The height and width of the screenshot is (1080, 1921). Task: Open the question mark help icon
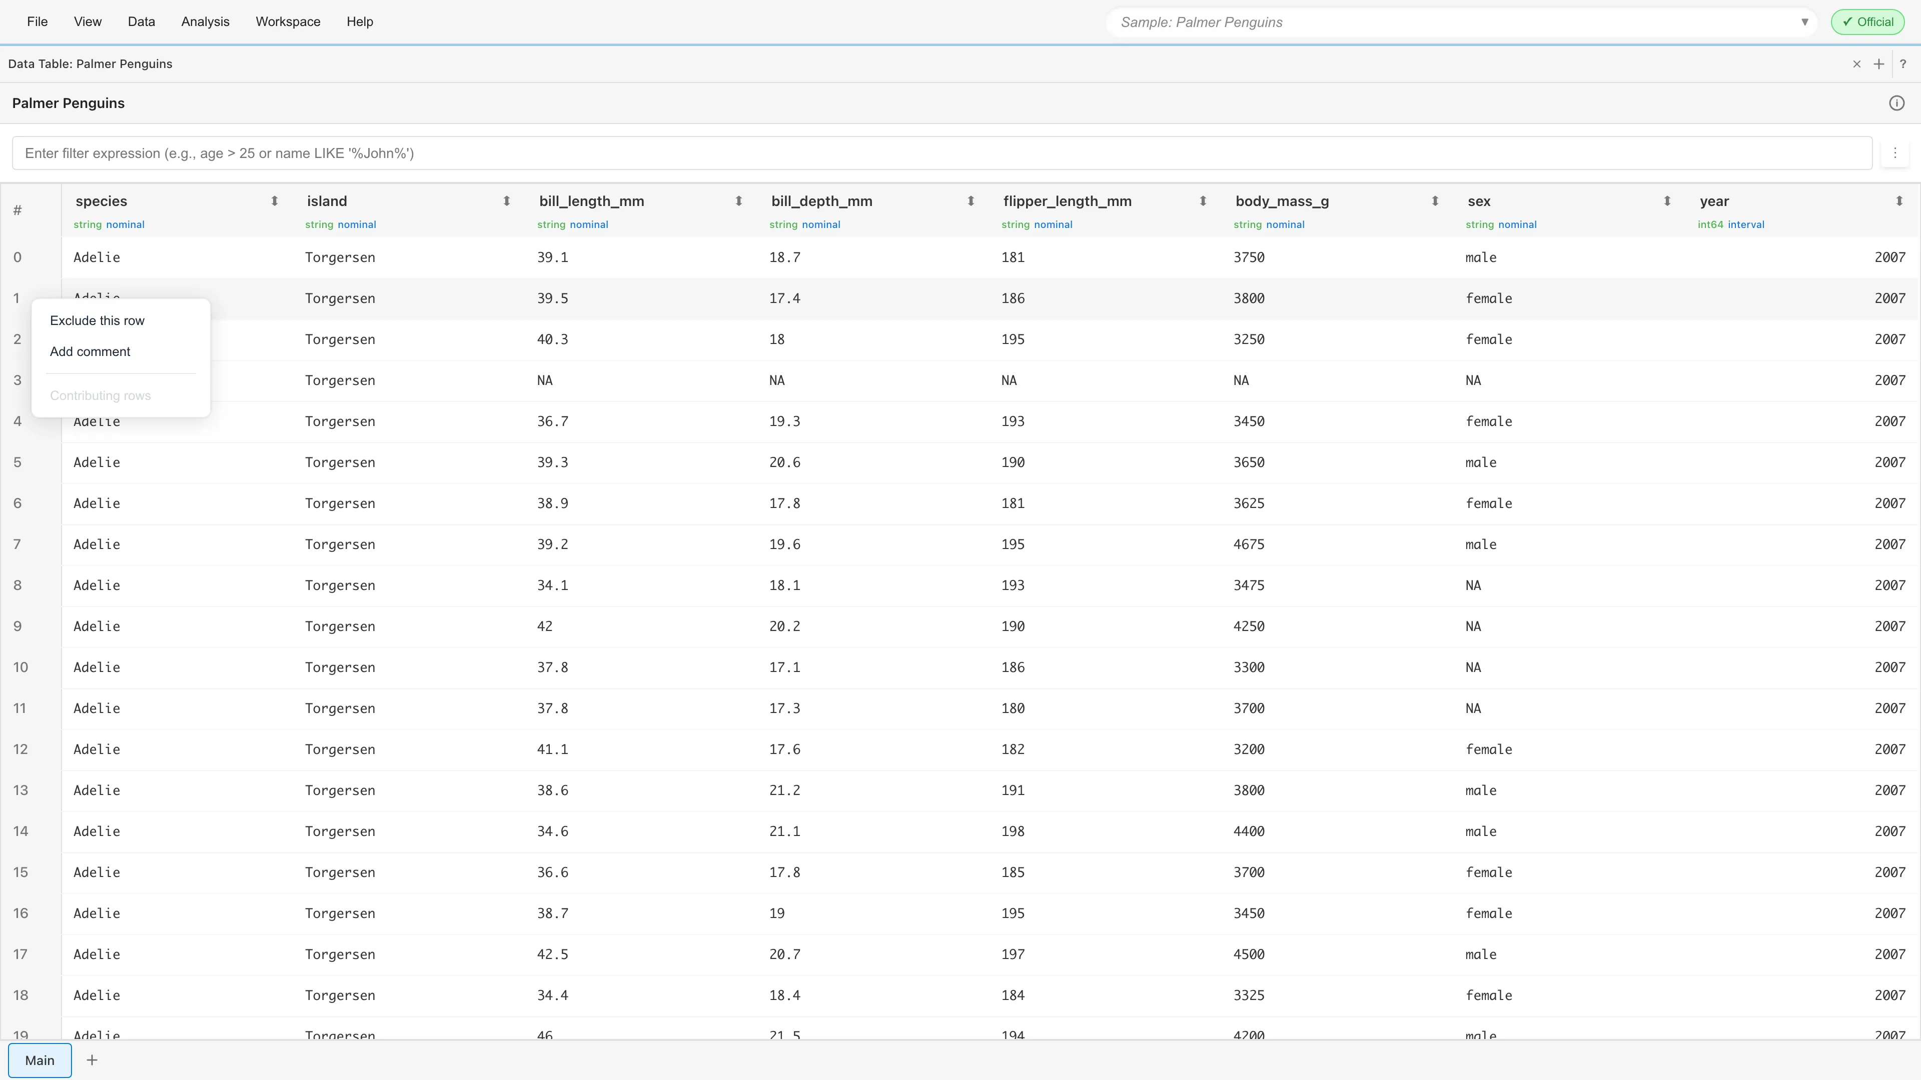tap(1902, 64)
